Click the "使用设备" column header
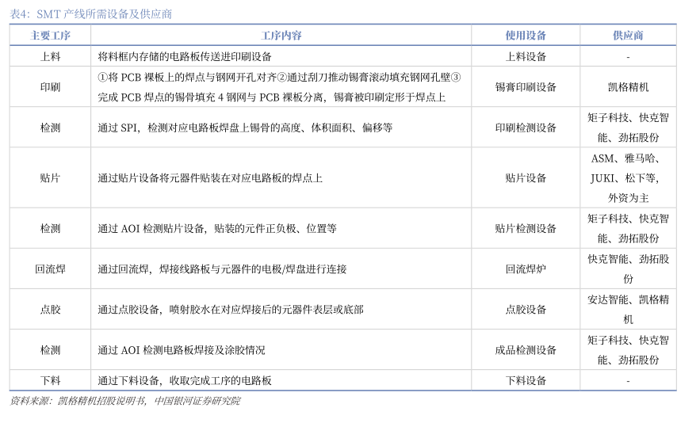700x423 pixels. point(526,36)
